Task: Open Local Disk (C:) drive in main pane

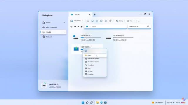Action: [87, 38]
